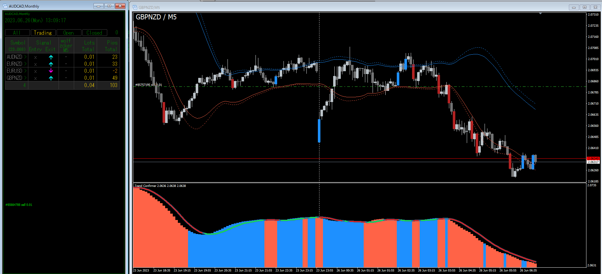This screenshot has height=274, width=602.
Task: Click the X entry mark for AUDNZD
Action: pos(35,58)
